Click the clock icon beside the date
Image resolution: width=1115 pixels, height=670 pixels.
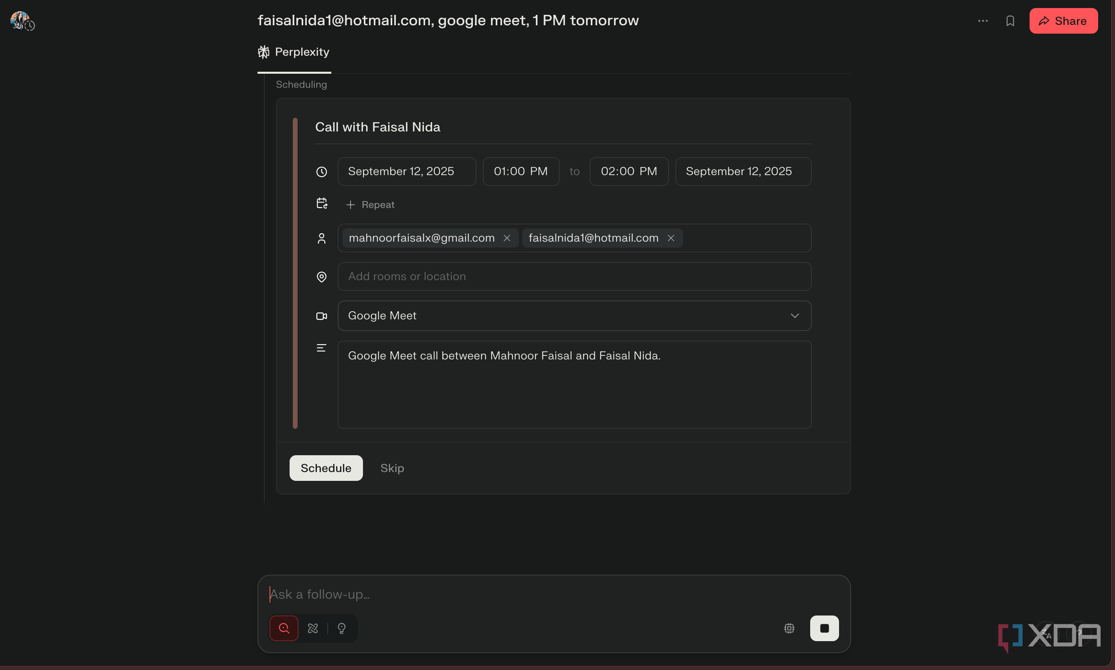point(321,172)
